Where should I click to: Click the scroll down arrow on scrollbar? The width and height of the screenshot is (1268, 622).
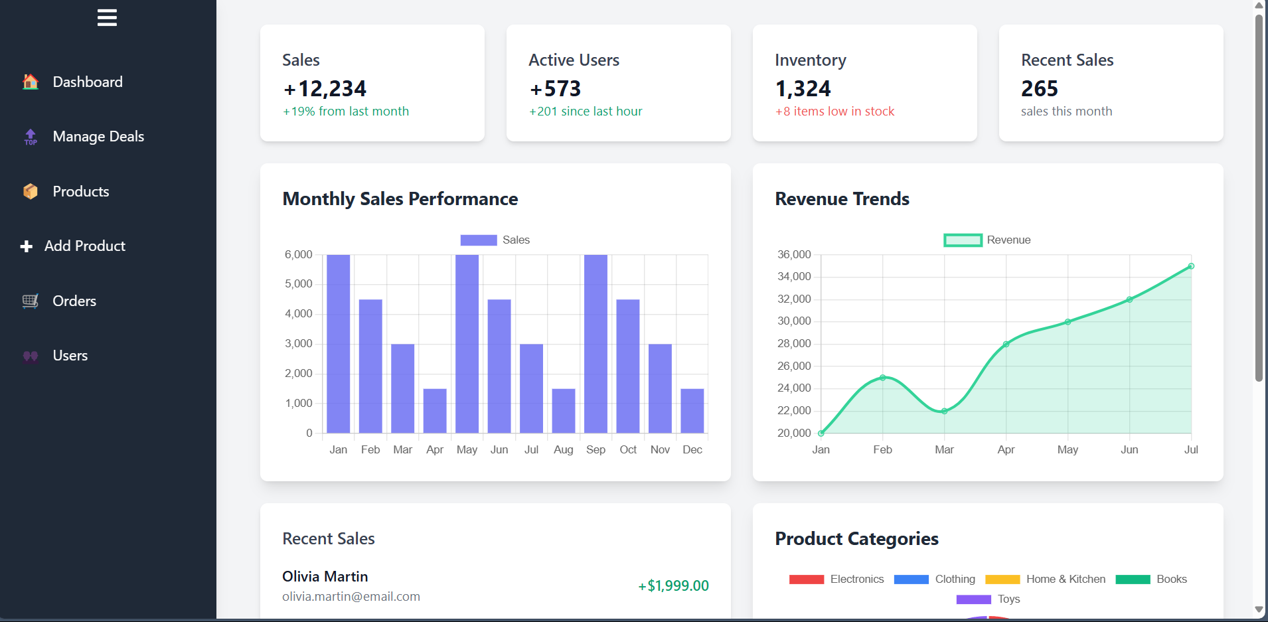pyautogui.click(x=1259, y=609)
